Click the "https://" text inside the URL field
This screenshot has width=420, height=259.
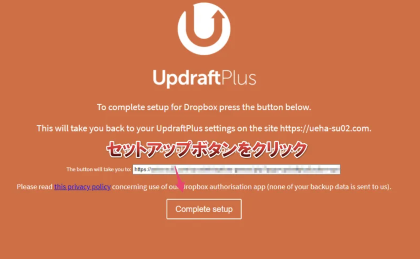tap(143, 169)
